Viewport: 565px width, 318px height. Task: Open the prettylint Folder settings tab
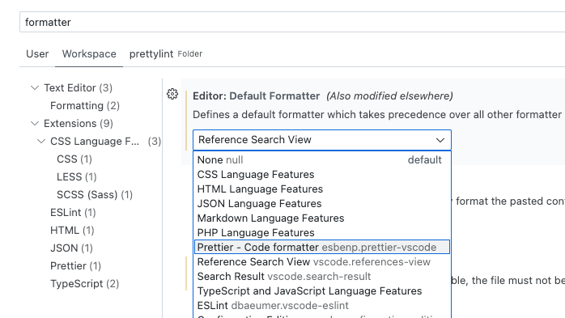click(x=166, y=54)
